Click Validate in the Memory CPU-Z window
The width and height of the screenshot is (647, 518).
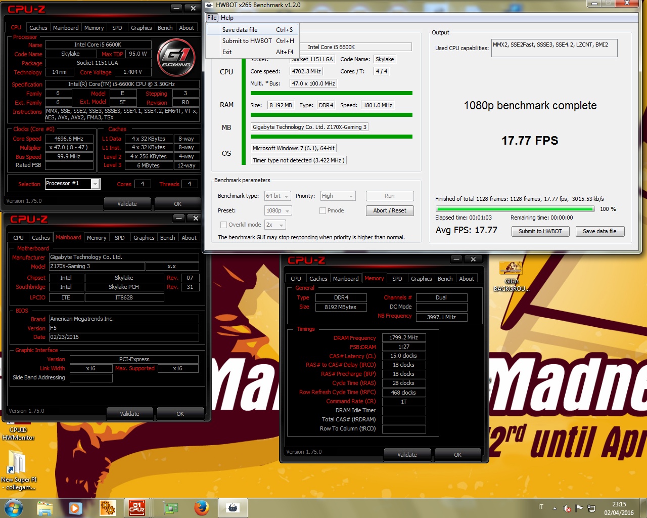point(407,455)
